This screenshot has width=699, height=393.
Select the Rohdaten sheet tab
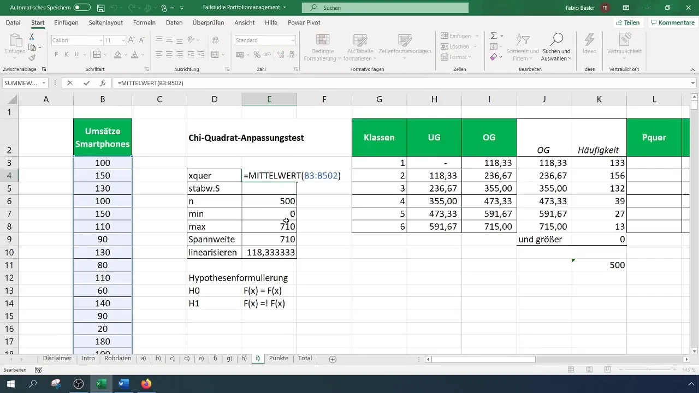click(118, 359)
